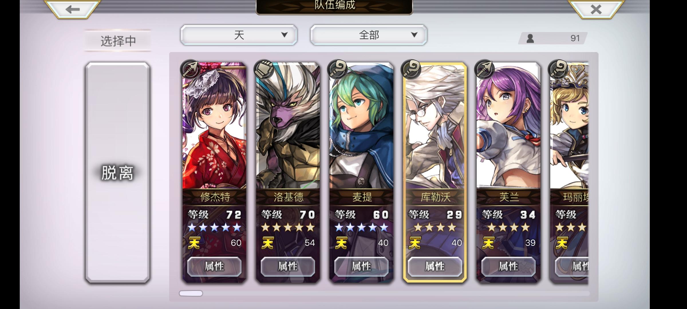Click the 天 element badge on 洛基德's card
This screenshot has height=309, width=687.
pyautogui.click(x=267, y=243)
